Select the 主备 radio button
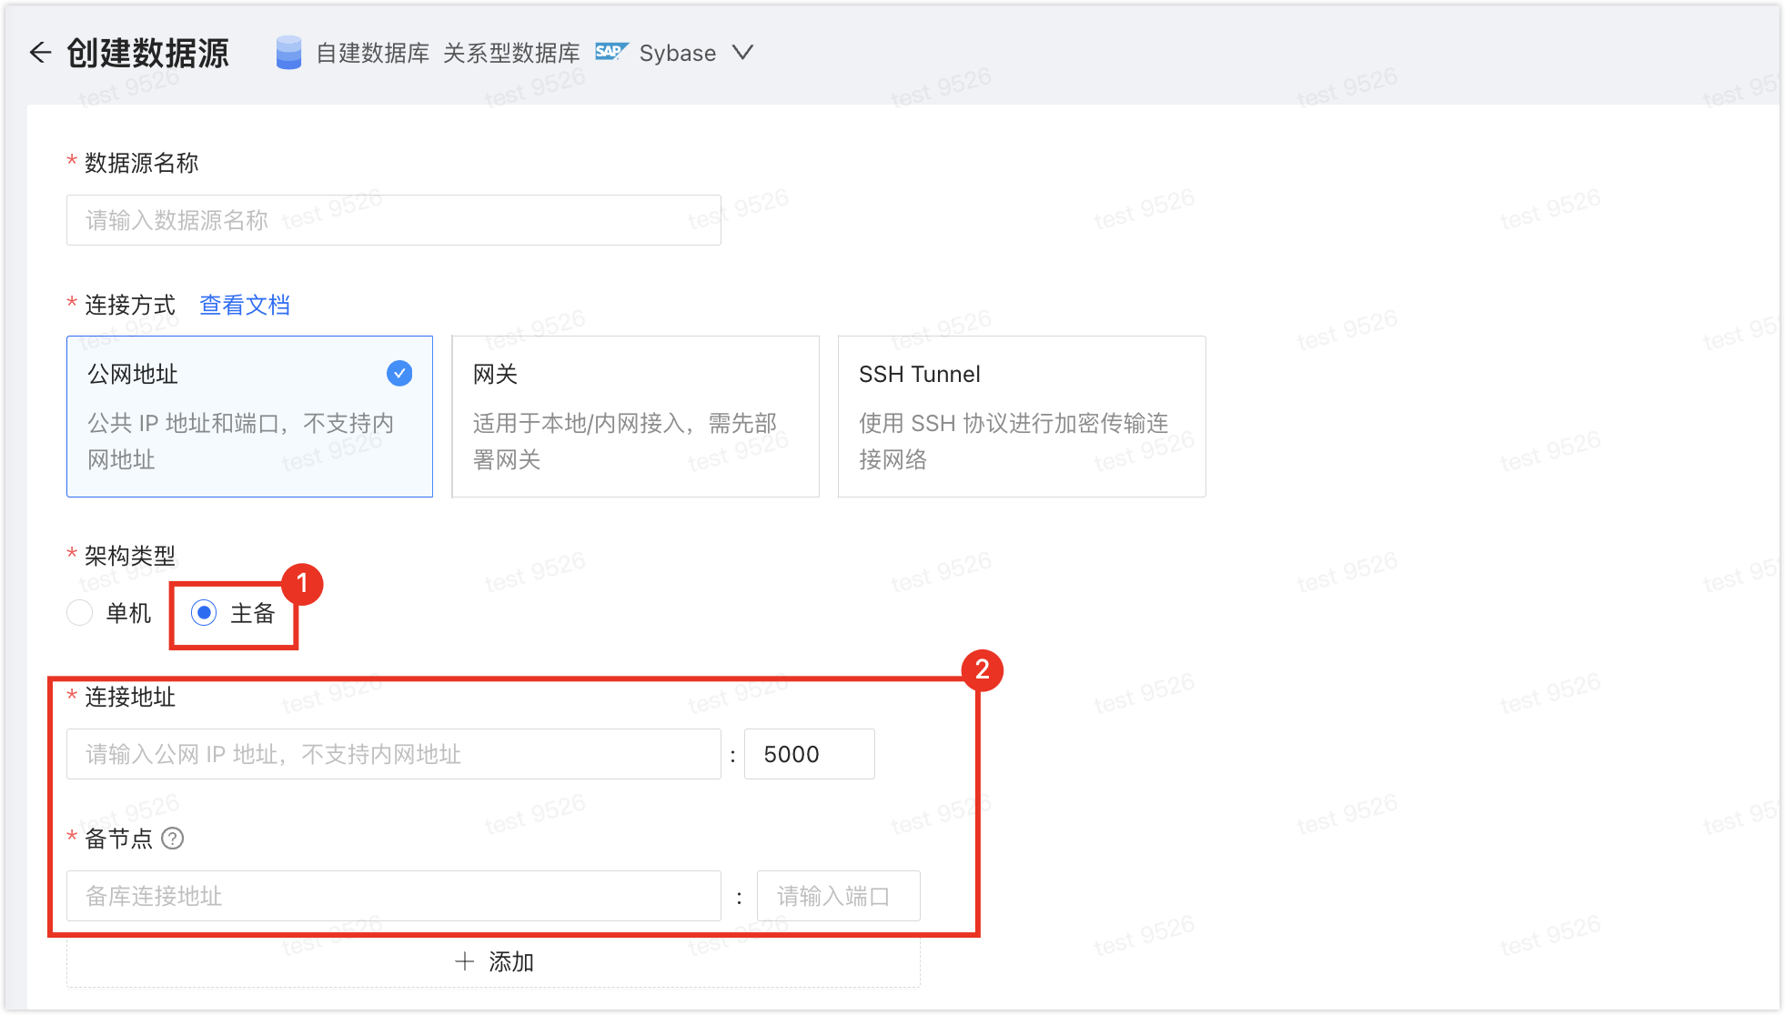Image resolution: width=1785 pixels, height=1015 pixels. pos(204,613)
